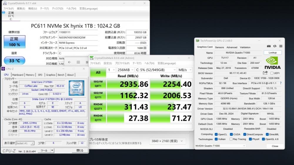Open the プロファイル(P) menu in CrystalDiskMark

click(x=122, y=63)
